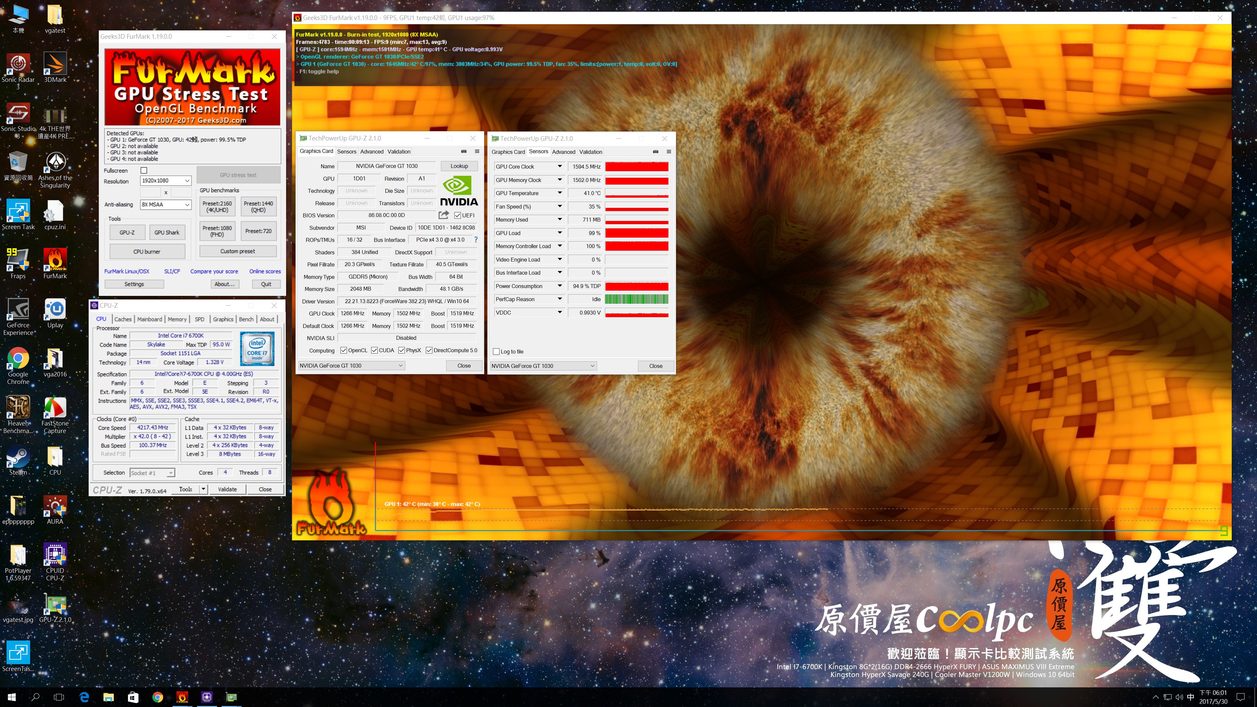
Task: Open the 3DMark desktop shortcut
Action: tap(55, 67)
